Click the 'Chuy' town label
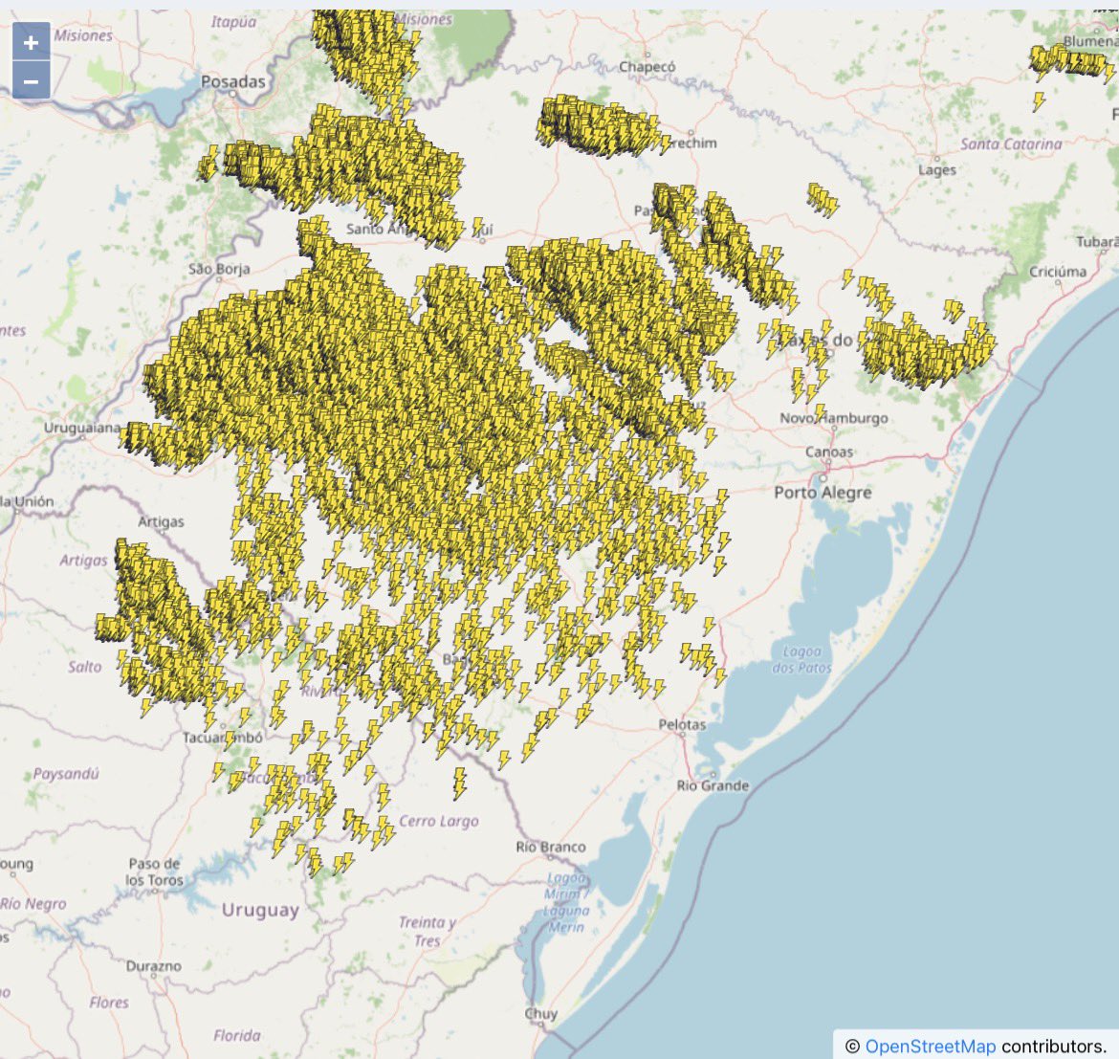This screenshot has height=1059, width=1119. [540, 1014]
